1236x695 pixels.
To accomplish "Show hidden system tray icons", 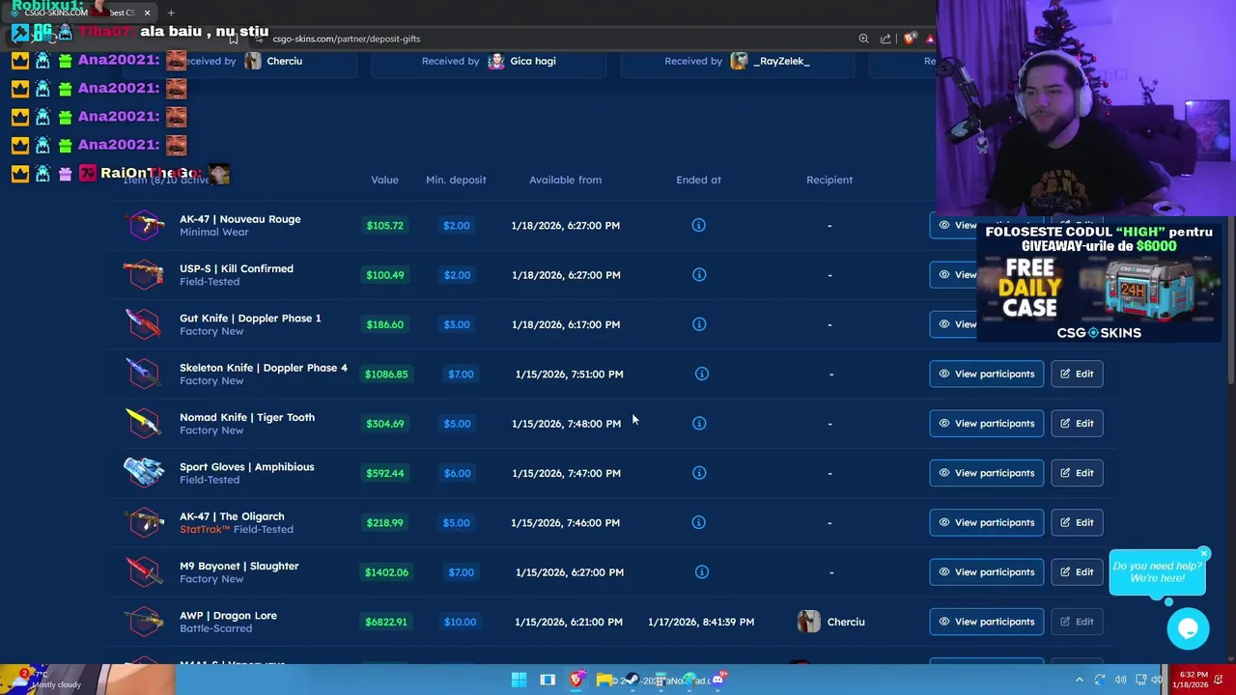I will tap(1080, 680).
